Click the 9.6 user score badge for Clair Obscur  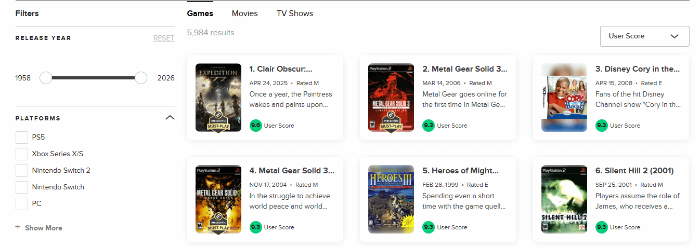pos(255,126)
